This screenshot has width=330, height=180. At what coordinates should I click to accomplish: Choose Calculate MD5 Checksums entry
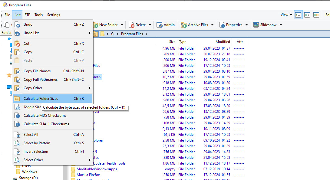pos(53,116)
